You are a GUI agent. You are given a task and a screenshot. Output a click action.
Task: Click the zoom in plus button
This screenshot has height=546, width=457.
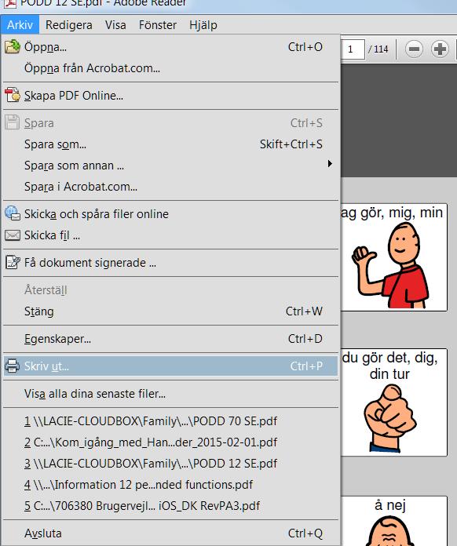[x=440, y=49]
